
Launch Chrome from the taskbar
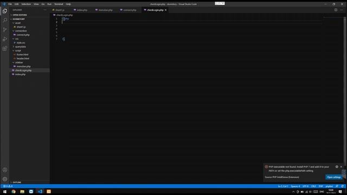pyautogui.click(x=14, y=191)
